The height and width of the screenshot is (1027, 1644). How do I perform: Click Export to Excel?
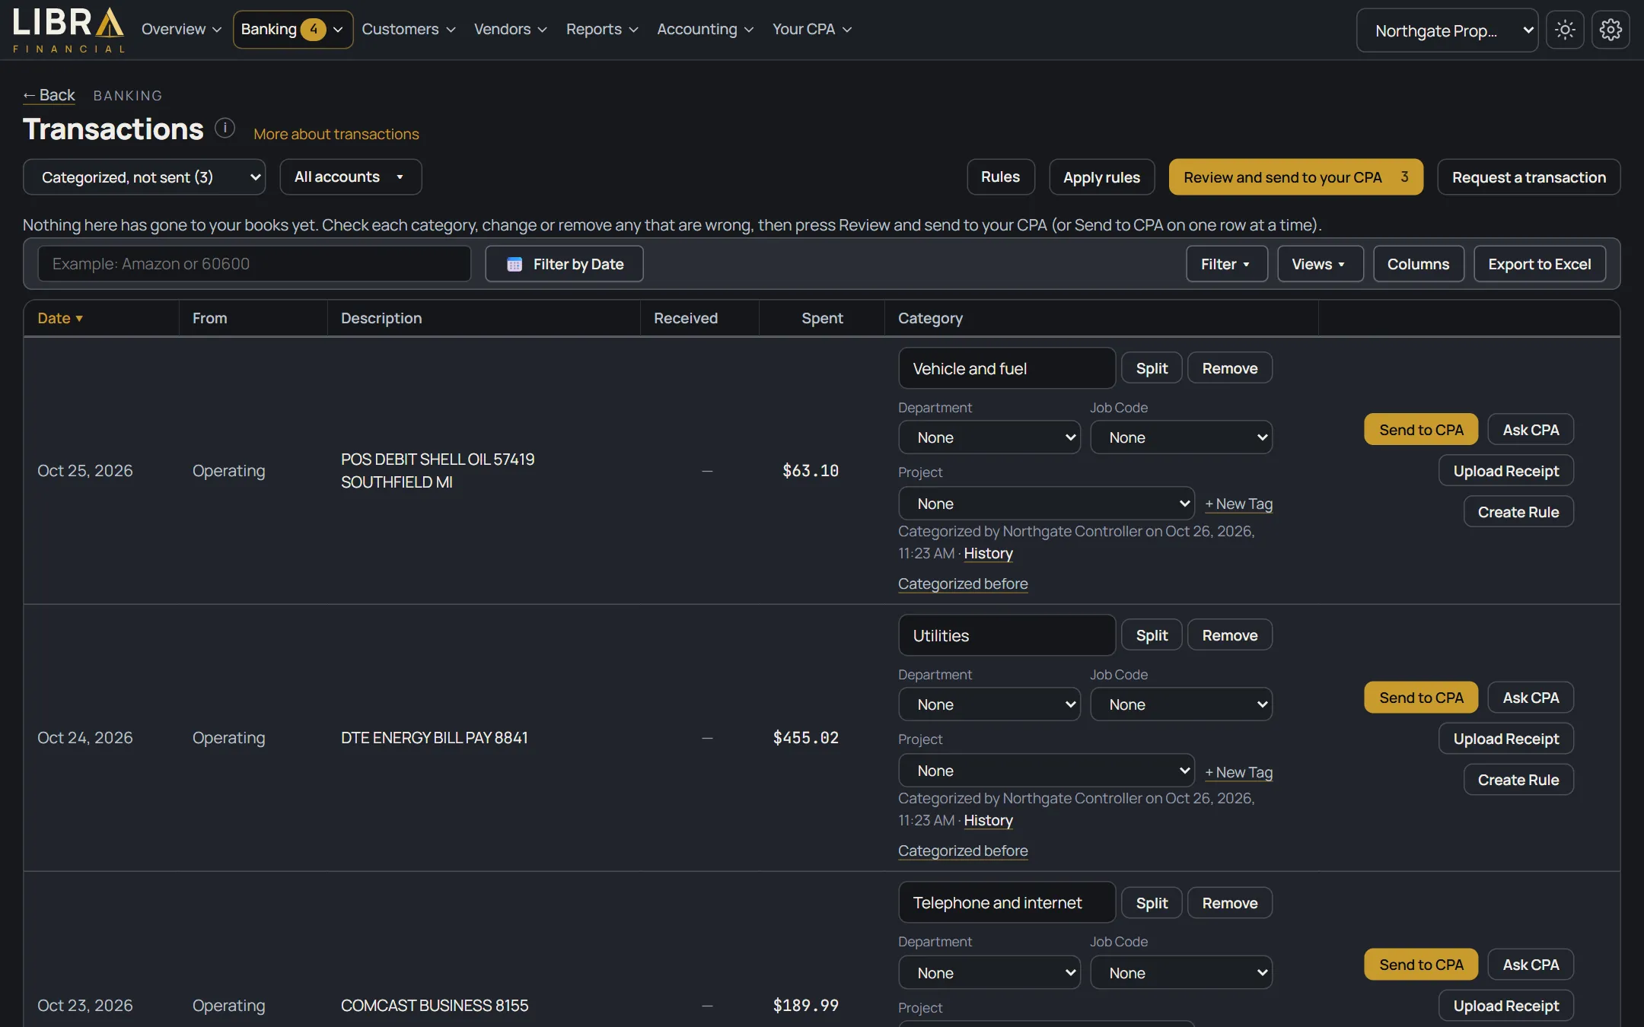(1539, 264)
